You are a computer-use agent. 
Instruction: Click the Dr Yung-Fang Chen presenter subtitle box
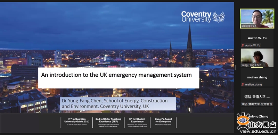click(118, 104)
